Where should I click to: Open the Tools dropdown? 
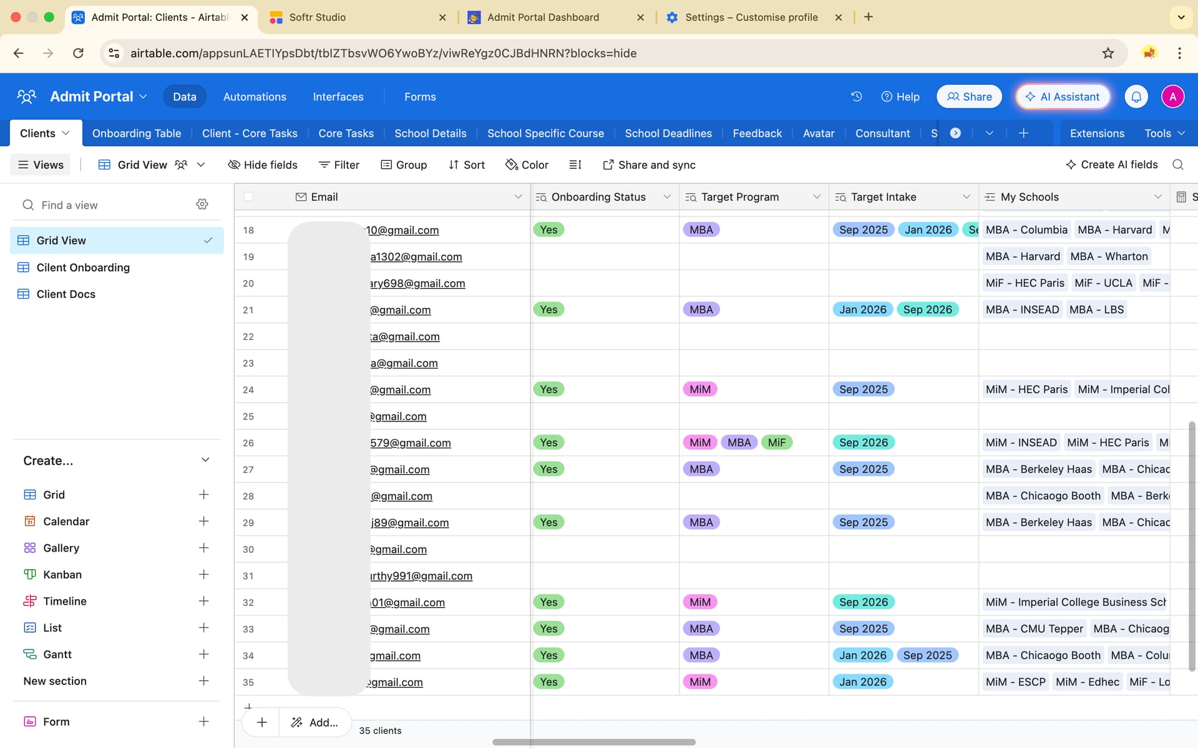(1164, 133)
